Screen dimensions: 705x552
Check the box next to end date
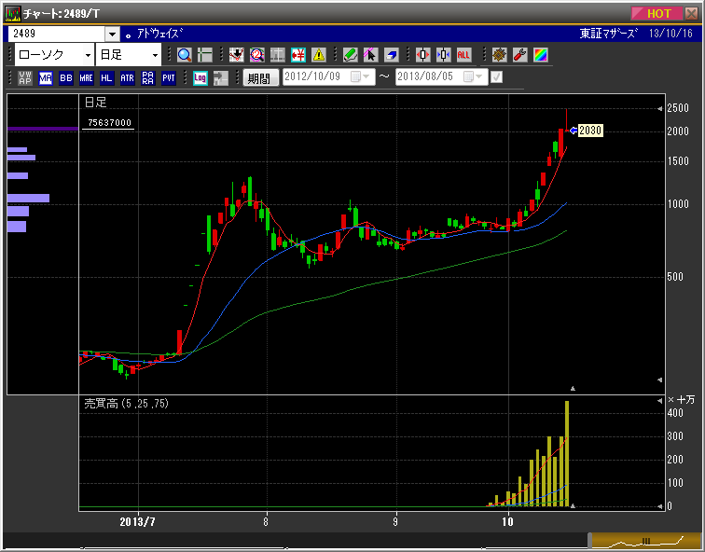tap(496, 77)
